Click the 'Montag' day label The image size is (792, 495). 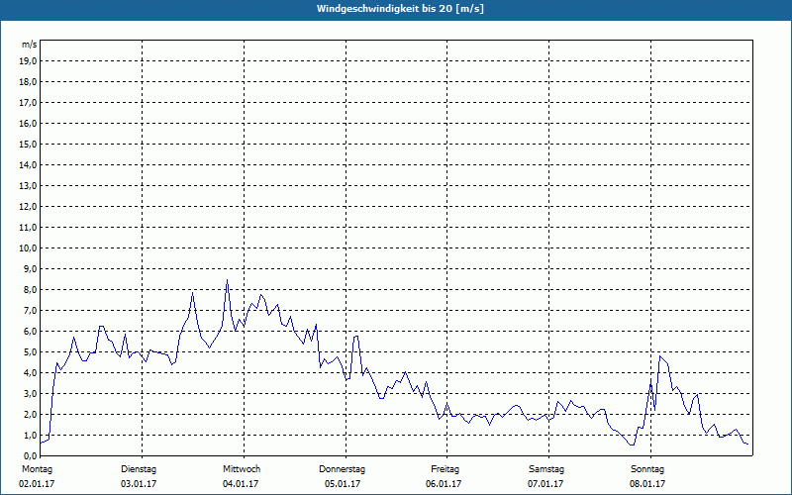37,469
